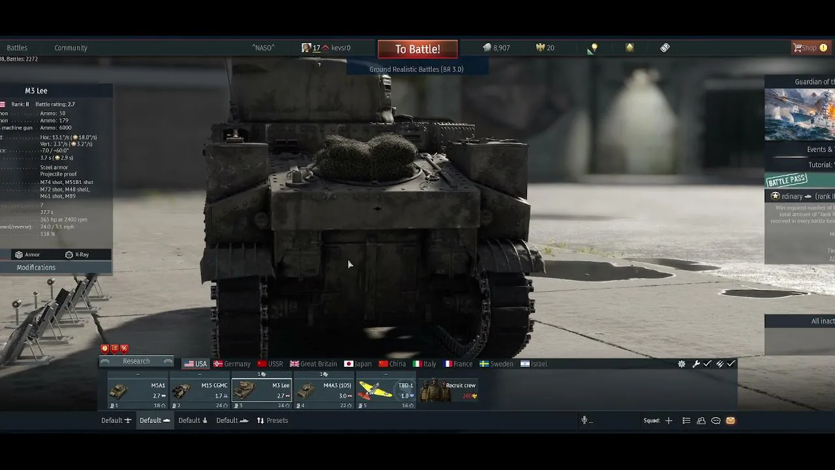Click the 'Battle rating: 2.7' text

[x=55, y=104]
